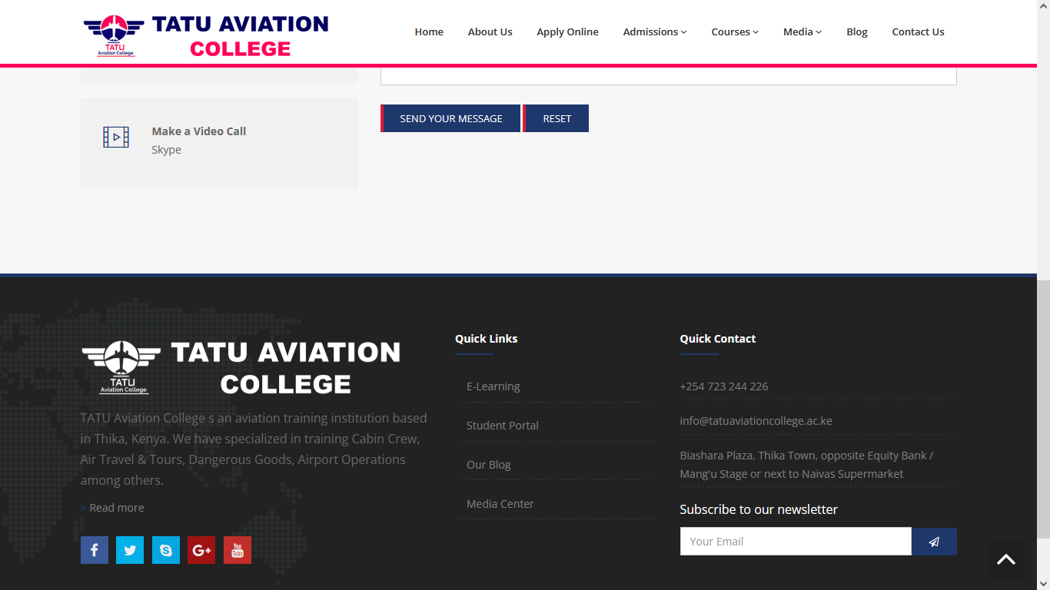Viewport: 1050px width, 590px height.
Task: Expand the Courses dropdown menu
Action: 735,31
